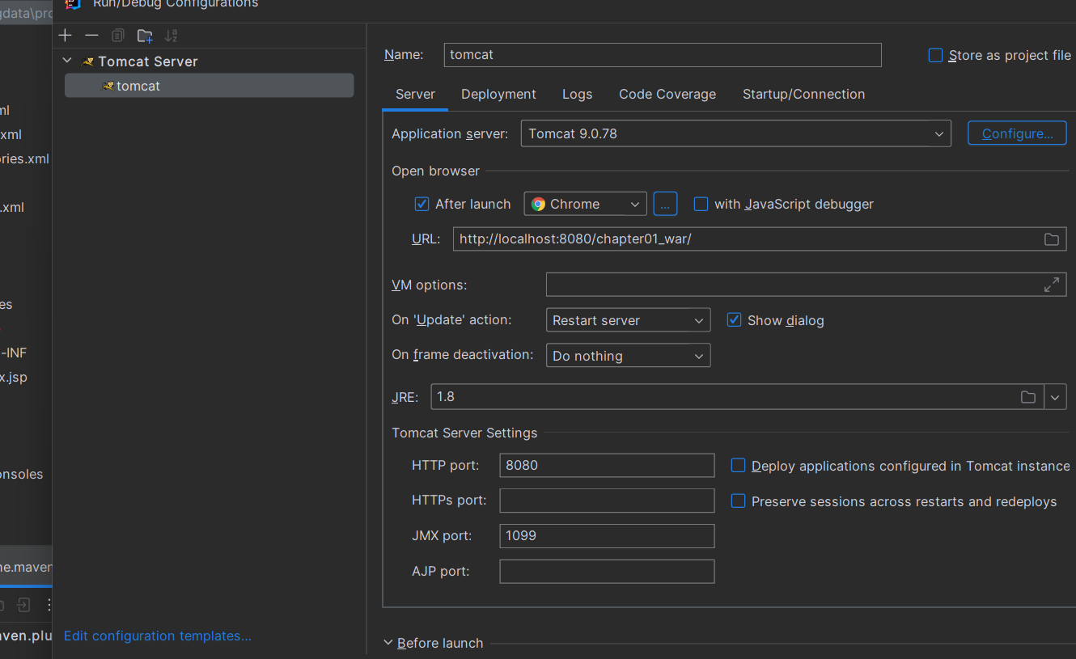Click the Name field containing tomcat
1076x659 pixels.
(663, 55)
